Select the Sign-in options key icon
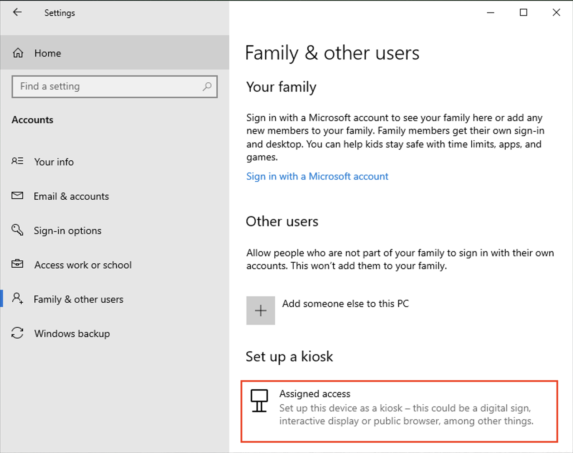 pyautogui.click(x=17, y=230)
